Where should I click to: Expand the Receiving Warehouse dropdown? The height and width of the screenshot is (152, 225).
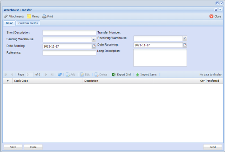point(185,38)
